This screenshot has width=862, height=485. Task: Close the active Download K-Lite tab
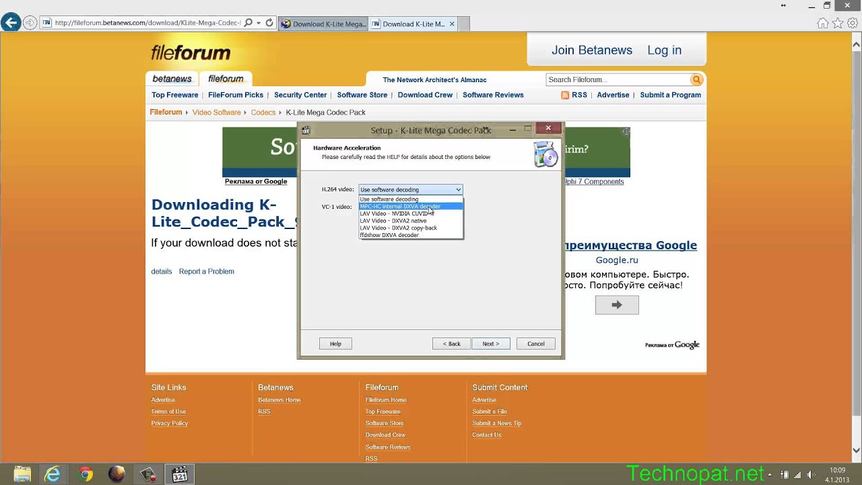tap(452, 24)
